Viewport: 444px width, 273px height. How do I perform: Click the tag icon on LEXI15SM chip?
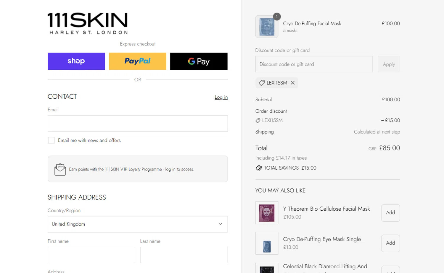[262, 83]
